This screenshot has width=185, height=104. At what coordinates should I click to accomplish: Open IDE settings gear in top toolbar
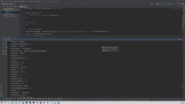[181, 4]
